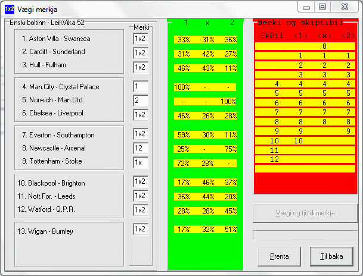Select Merki field for Nott.For. - Leeds
This screenshot has width=363, height=276.
tap(141, 196)
